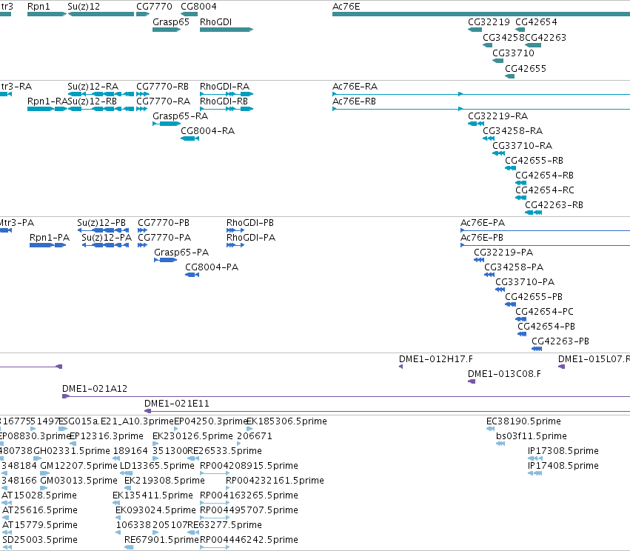Click protein CG8004-PA

pyautogui.click(x=212, y=267)
